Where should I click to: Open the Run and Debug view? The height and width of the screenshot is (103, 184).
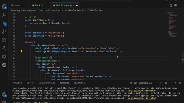point(4,31)
